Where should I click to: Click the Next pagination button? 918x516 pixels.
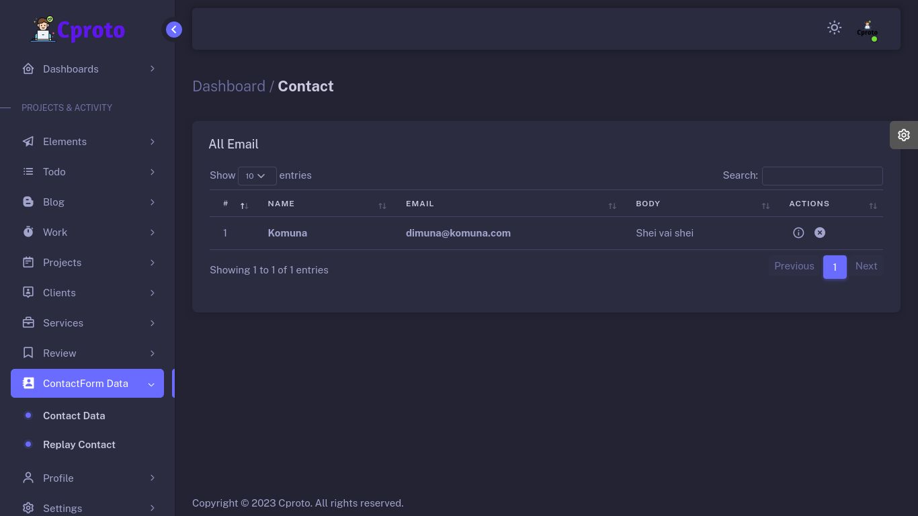click(866, 266)
